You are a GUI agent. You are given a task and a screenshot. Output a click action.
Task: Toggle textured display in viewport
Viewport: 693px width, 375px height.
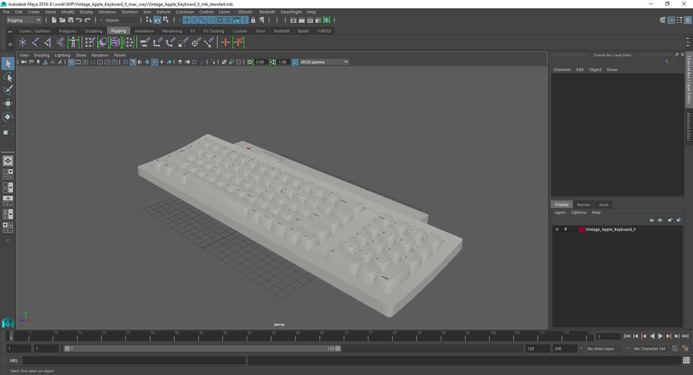154,62
